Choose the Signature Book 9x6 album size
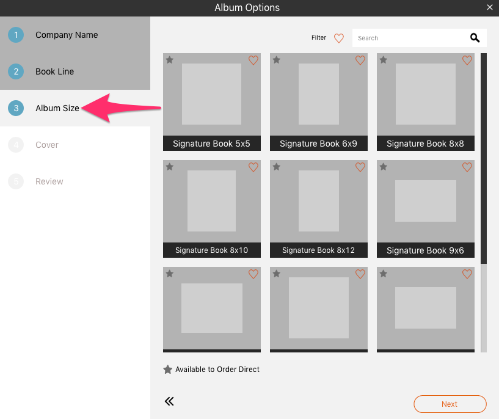The image size is (499, 419). pyautogui.click(x=426, y=202)
